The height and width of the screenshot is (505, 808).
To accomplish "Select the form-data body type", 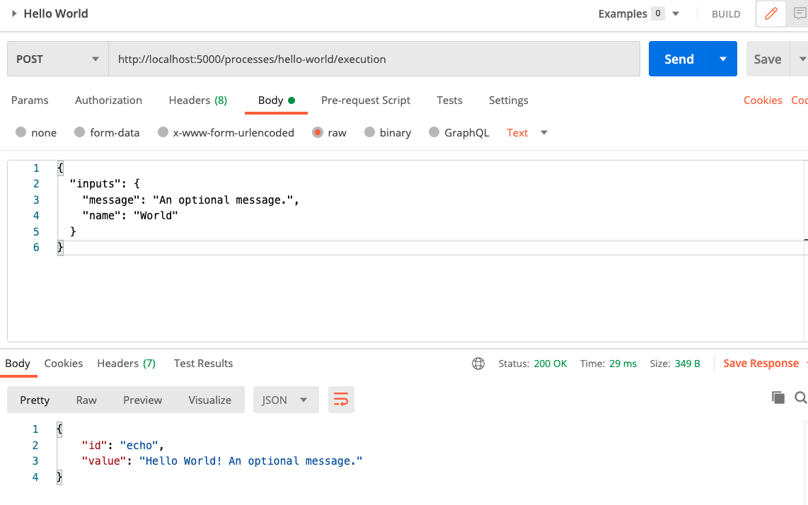I will point(79,132).
